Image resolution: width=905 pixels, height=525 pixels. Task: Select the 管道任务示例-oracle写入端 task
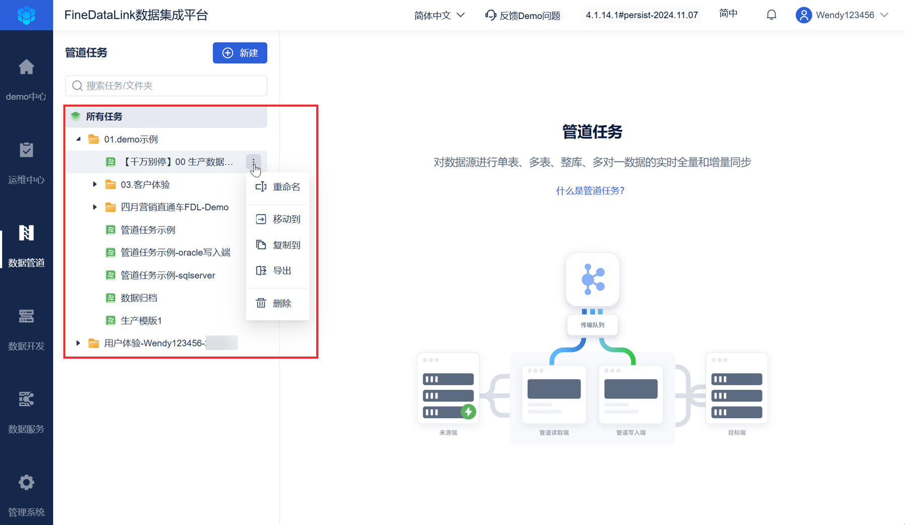[175, 252]
